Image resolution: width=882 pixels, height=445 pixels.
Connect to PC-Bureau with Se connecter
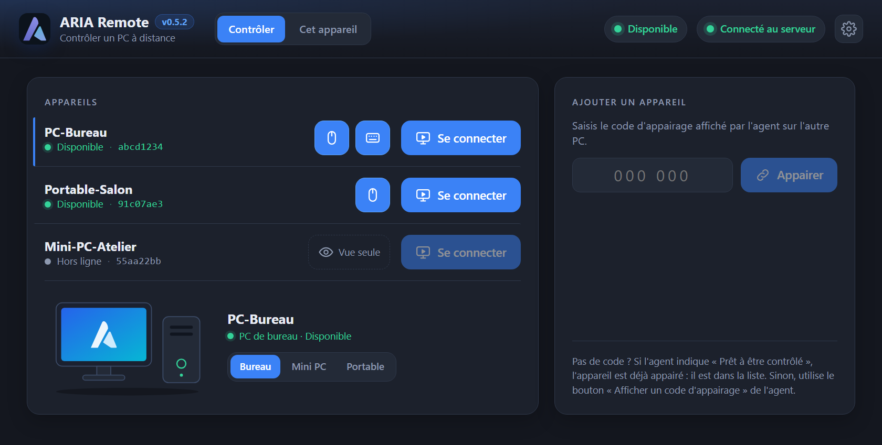pos(461,138)
